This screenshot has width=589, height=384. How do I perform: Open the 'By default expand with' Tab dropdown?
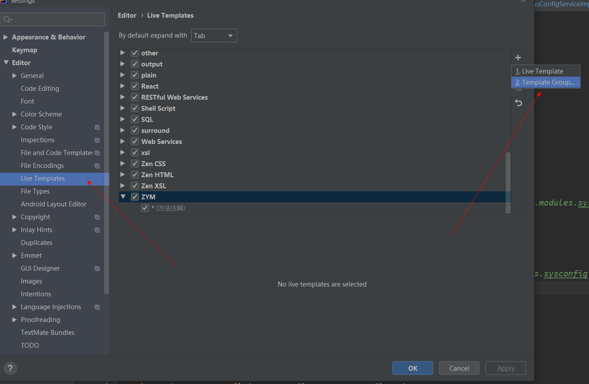[214, 35]
